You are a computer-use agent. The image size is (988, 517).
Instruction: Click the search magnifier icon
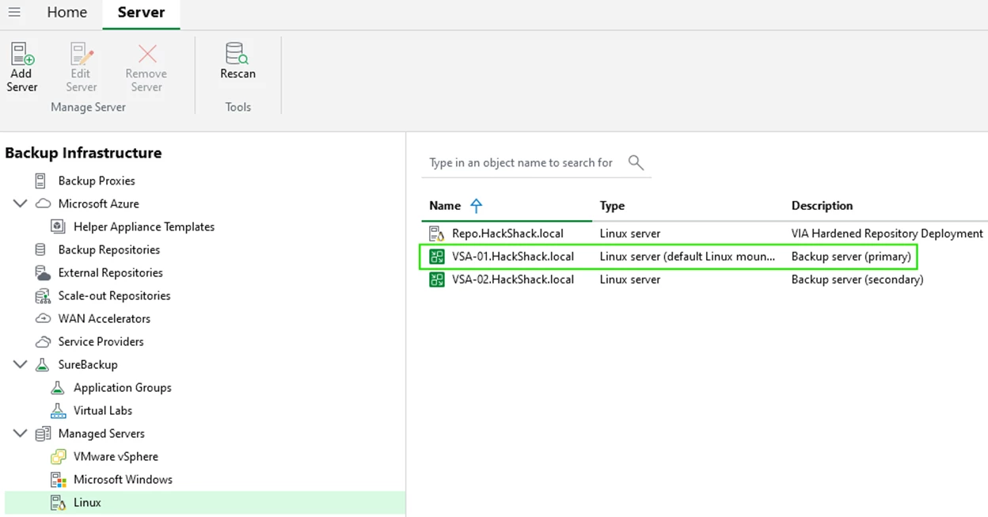pyautogui.click(x=636, y=162)
